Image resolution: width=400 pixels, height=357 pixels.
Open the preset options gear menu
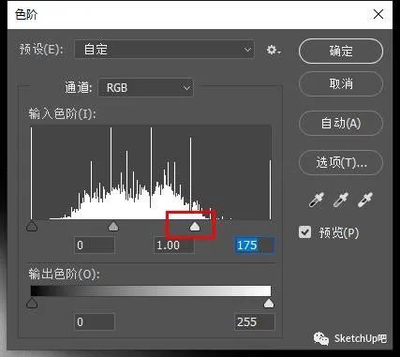[274, 50]
